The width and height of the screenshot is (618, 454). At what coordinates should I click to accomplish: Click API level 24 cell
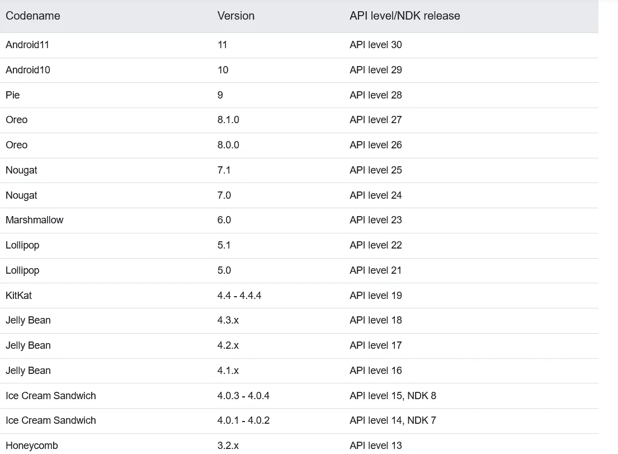[376, 195]
